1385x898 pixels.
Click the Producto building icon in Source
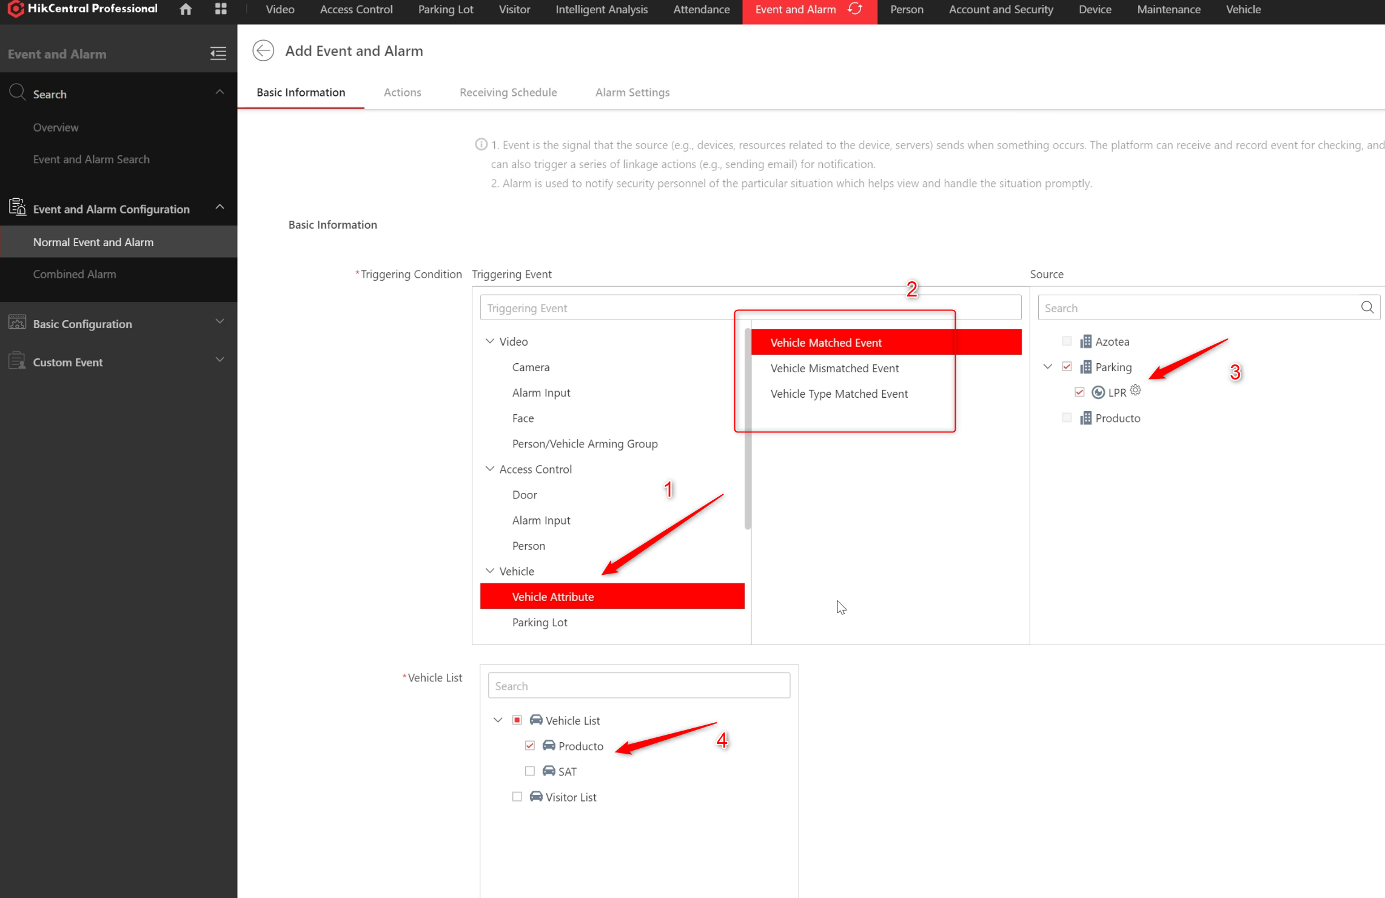[x=1085, y=418]
